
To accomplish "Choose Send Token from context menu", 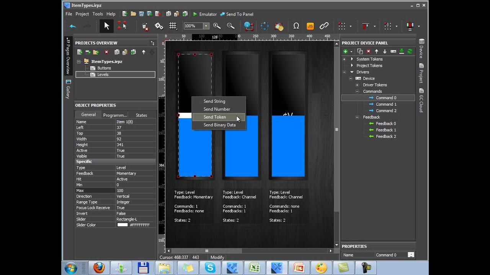I will point(215,117).
